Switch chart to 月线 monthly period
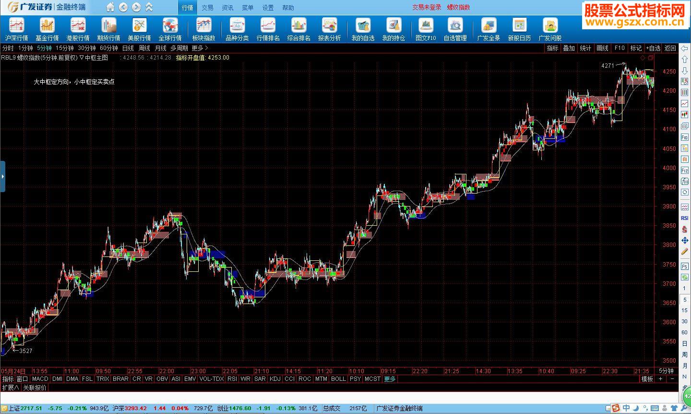Image resolution: width=691 pixels, height=414 pixels. coord(161,48)
